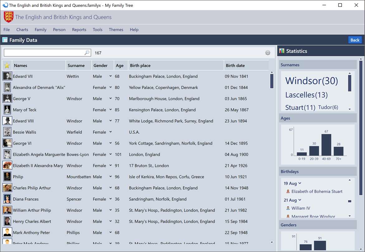365x252 pixels.
Task: Open Edward VII's portrait thumbnail
Action: 7,76
